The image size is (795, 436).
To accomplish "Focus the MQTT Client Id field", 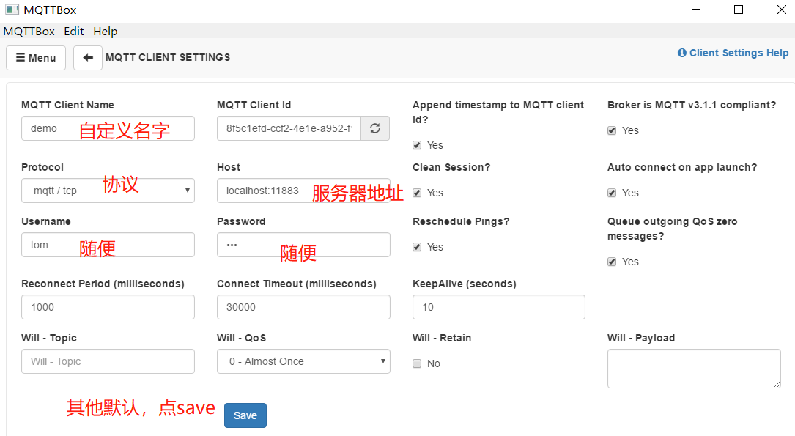I will coord(289,128).
